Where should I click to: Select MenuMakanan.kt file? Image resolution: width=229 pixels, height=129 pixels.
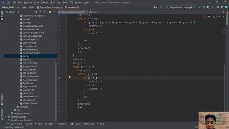coord(30,49)
